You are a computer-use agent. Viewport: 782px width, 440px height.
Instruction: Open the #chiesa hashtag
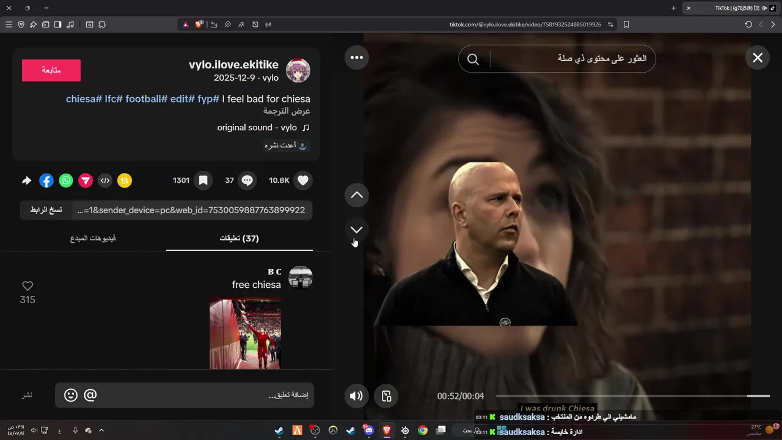(84, 99)
